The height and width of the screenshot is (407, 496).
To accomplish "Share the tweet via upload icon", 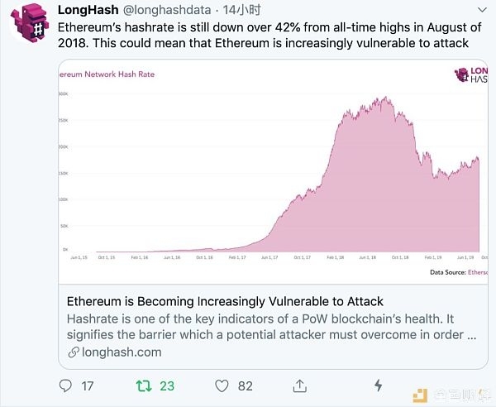I will 299,385.
